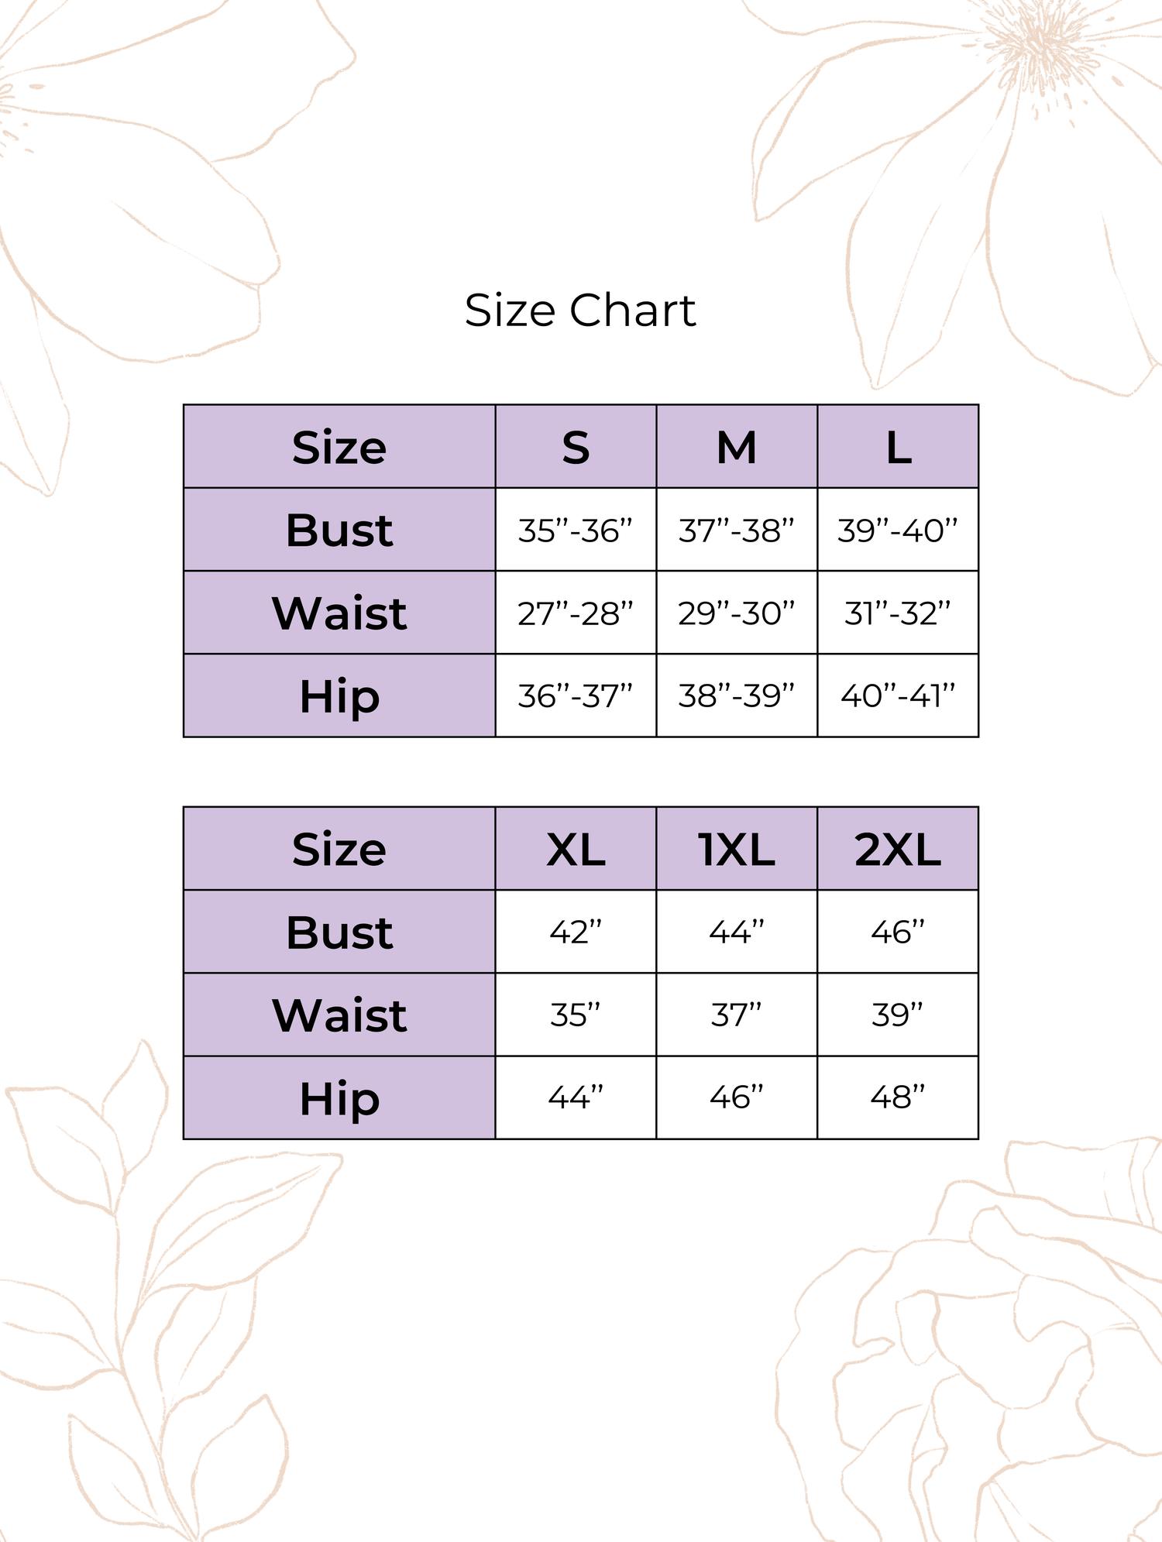Select the S size column header
1162x1542 pixels.
tap(576, 447)
